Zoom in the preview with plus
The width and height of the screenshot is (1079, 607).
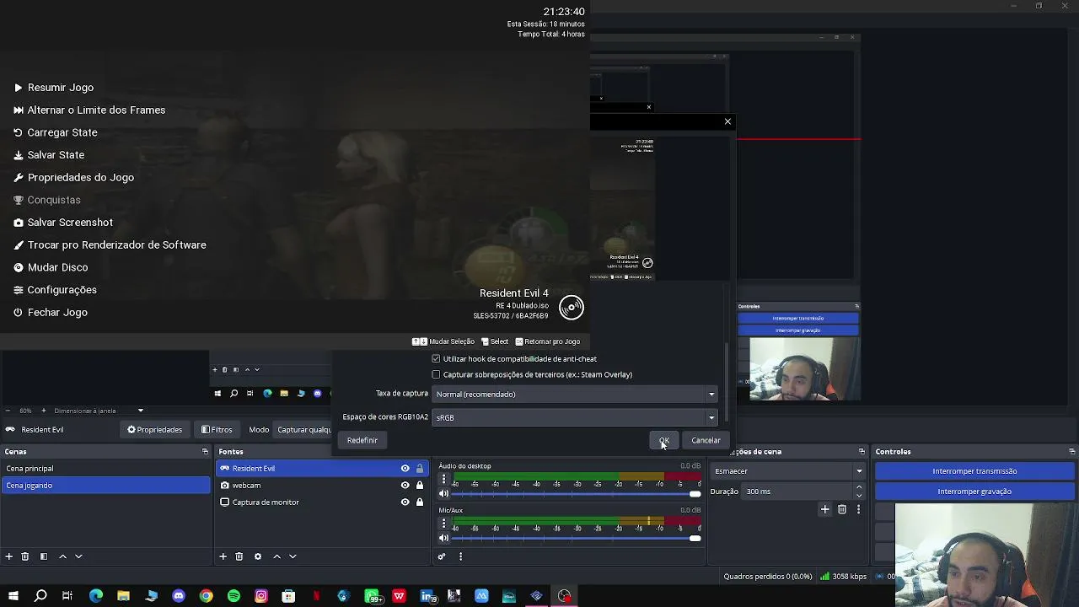coord(44,411)
